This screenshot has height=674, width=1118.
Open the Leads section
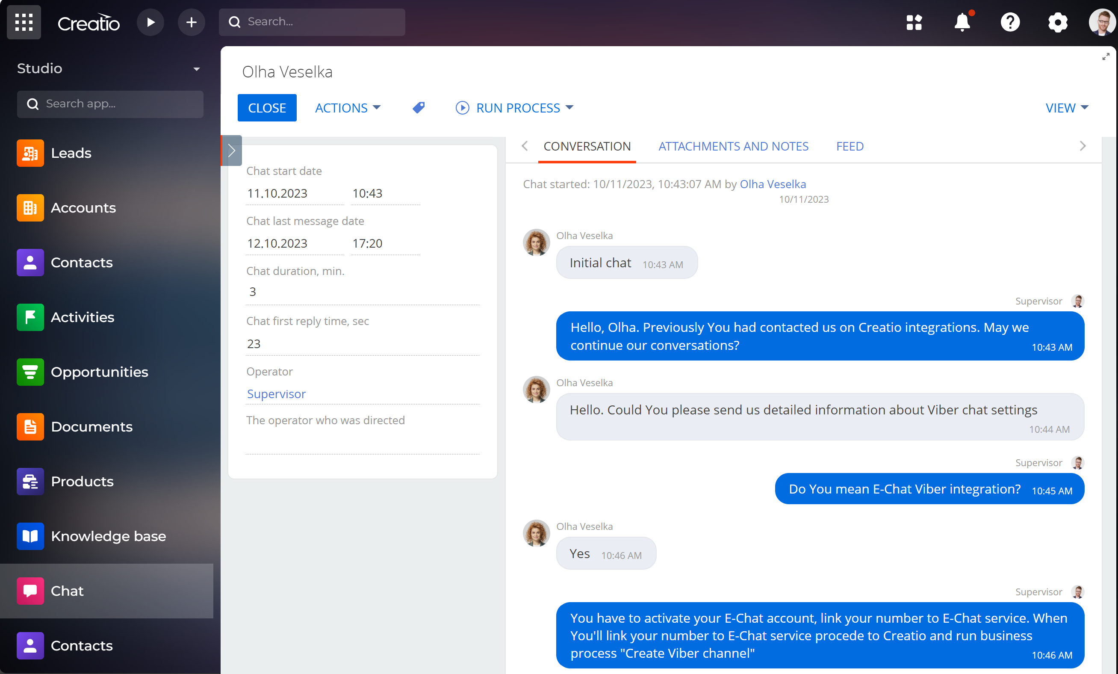click(71, 153)
